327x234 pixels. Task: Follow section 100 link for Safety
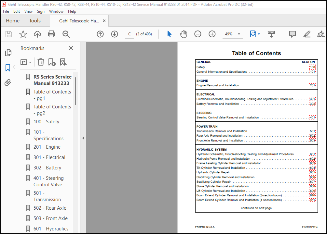pyautogui.click(x=312, y=67)
